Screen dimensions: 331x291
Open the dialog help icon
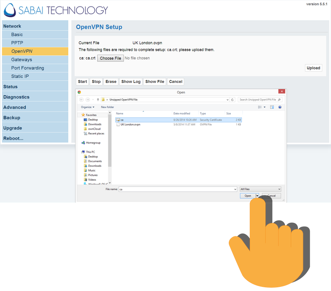click(x=280, y=107)
